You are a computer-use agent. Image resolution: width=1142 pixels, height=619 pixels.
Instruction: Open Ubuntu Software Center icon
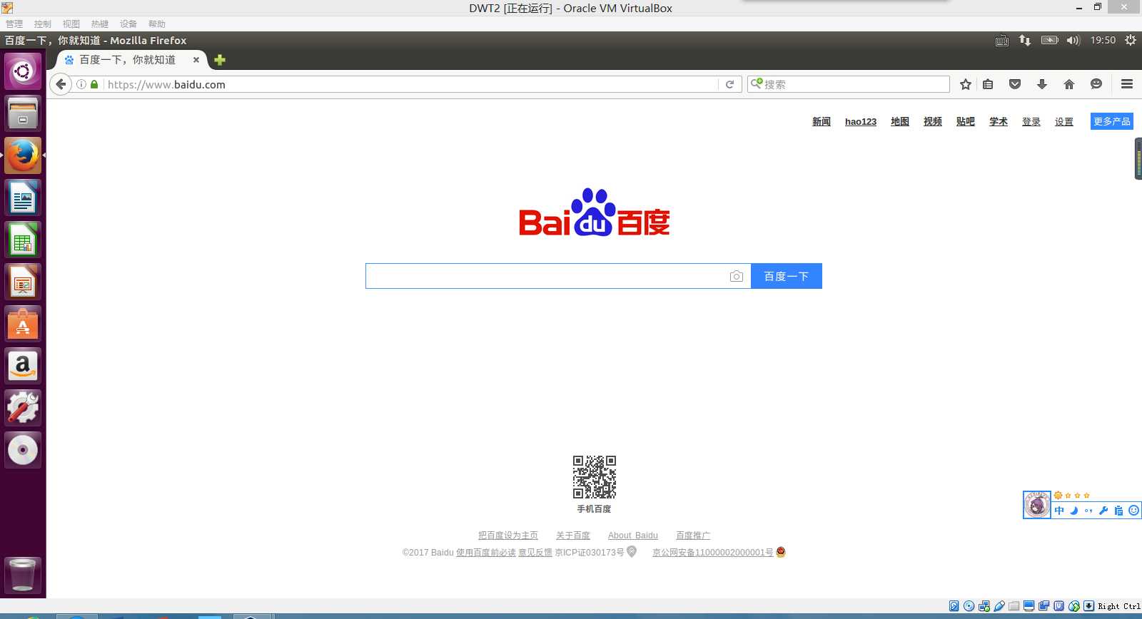(23, 324)
